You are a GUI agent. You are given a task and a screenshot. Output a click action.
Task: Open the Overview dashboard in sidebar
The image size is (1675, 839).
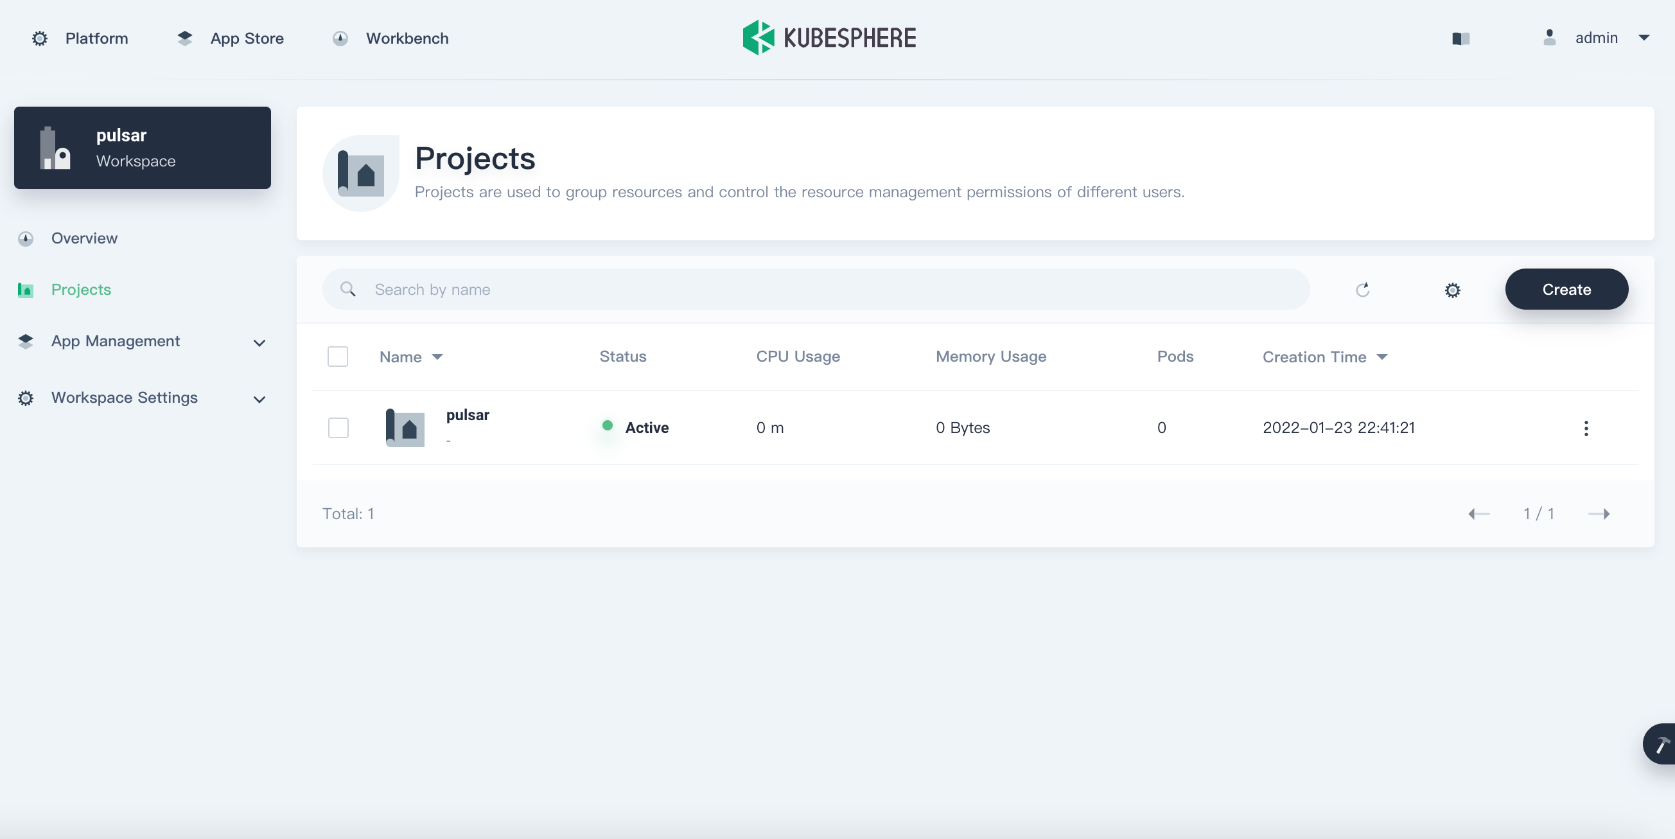pos(84,238)
